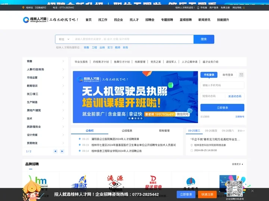Expand the 技工/普工 category

click(x=45, y=94)
